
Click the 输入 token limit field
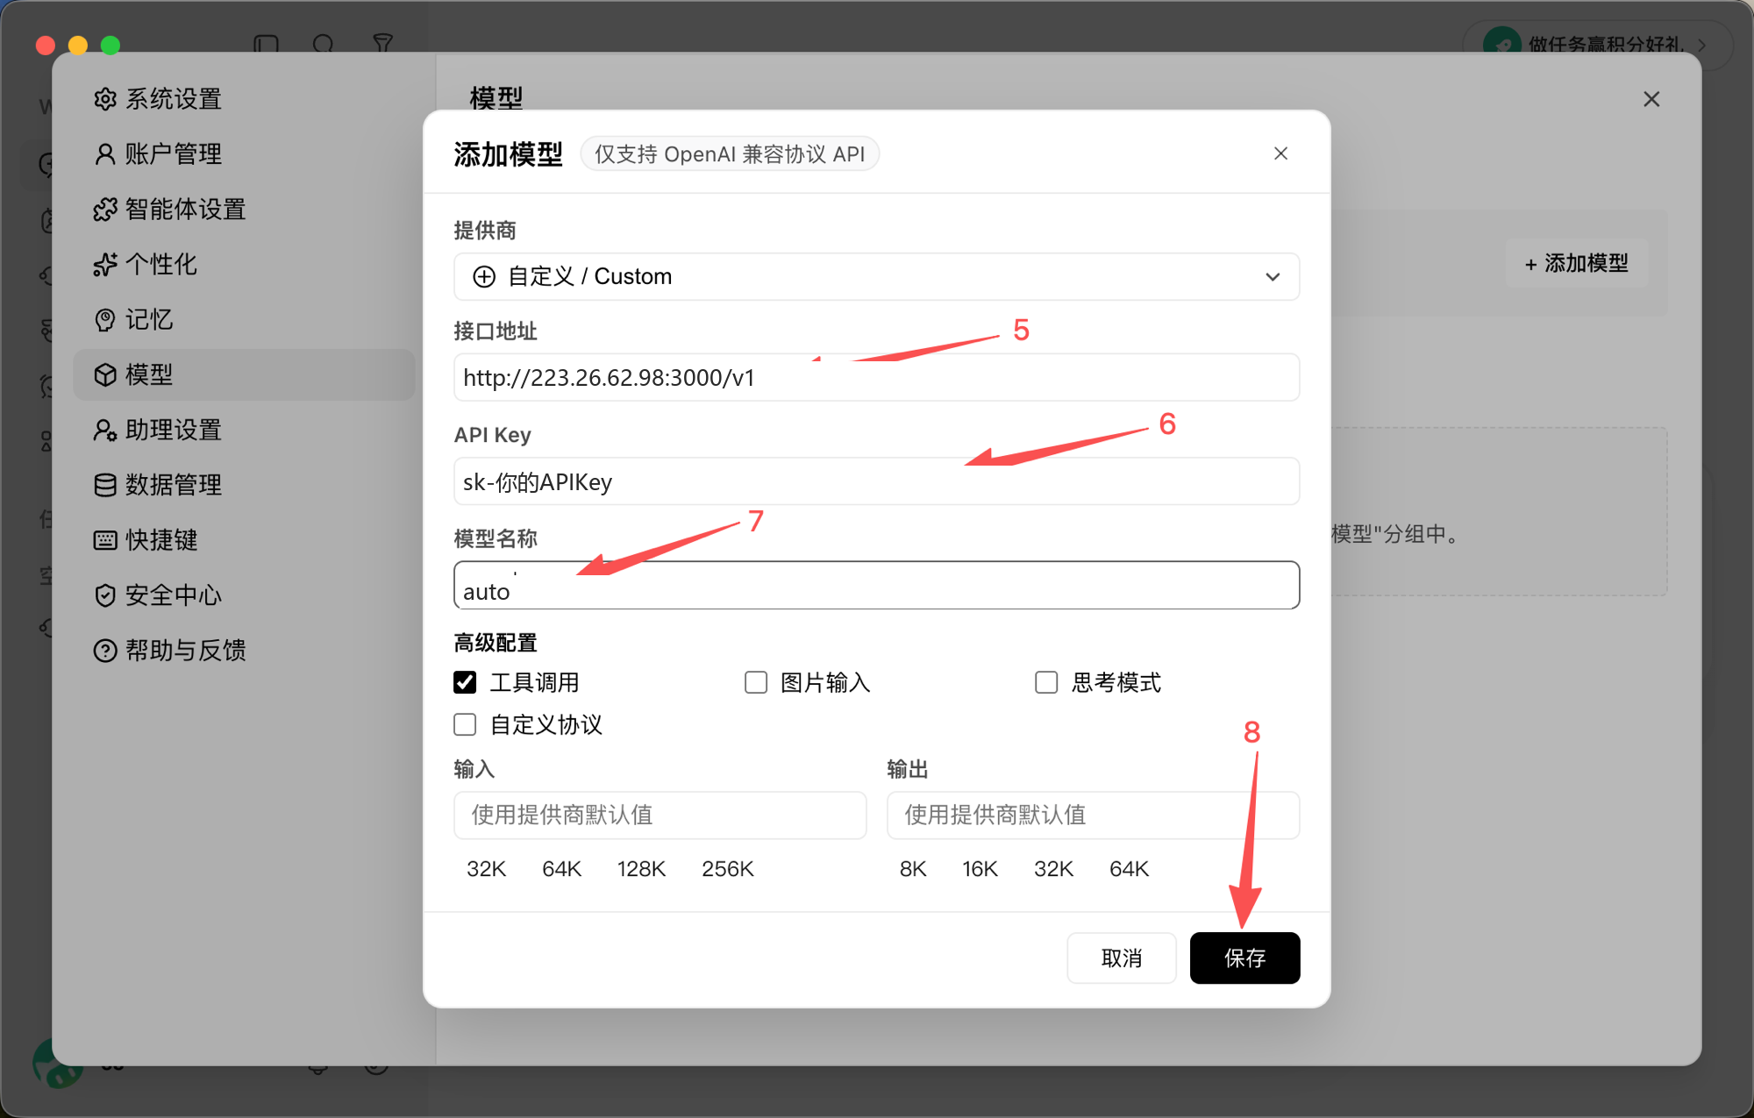(660, 815)
